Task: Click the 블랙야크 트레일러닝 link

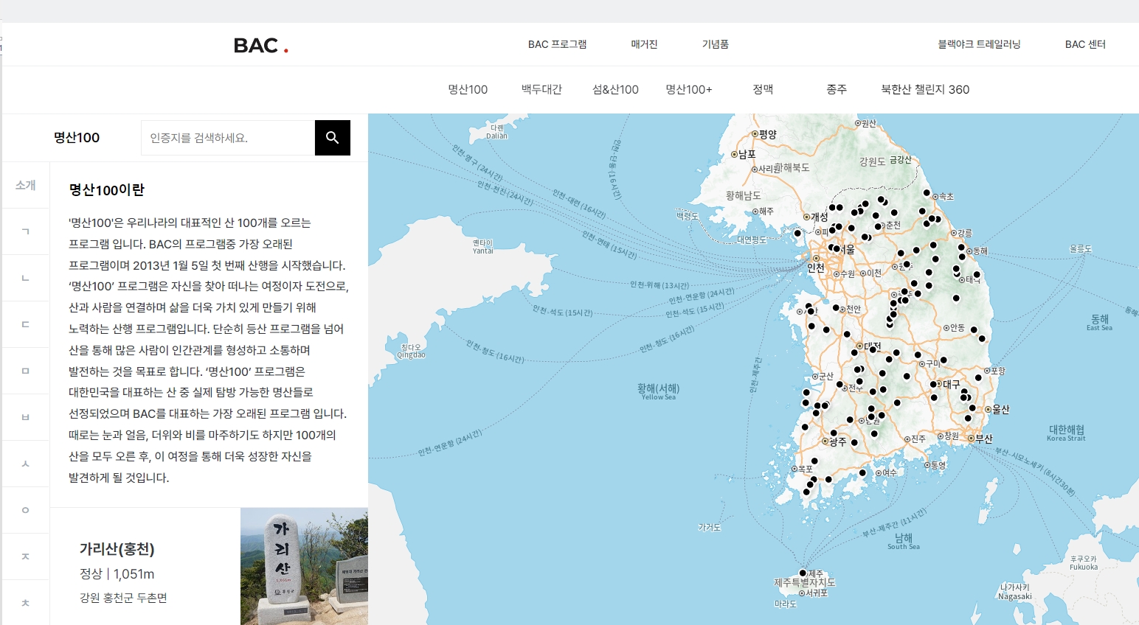Action: 977,44
